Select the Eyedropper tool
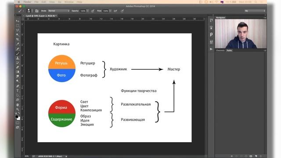The height and width of the screenshot is (158, 281). click(x=18, y=44)
